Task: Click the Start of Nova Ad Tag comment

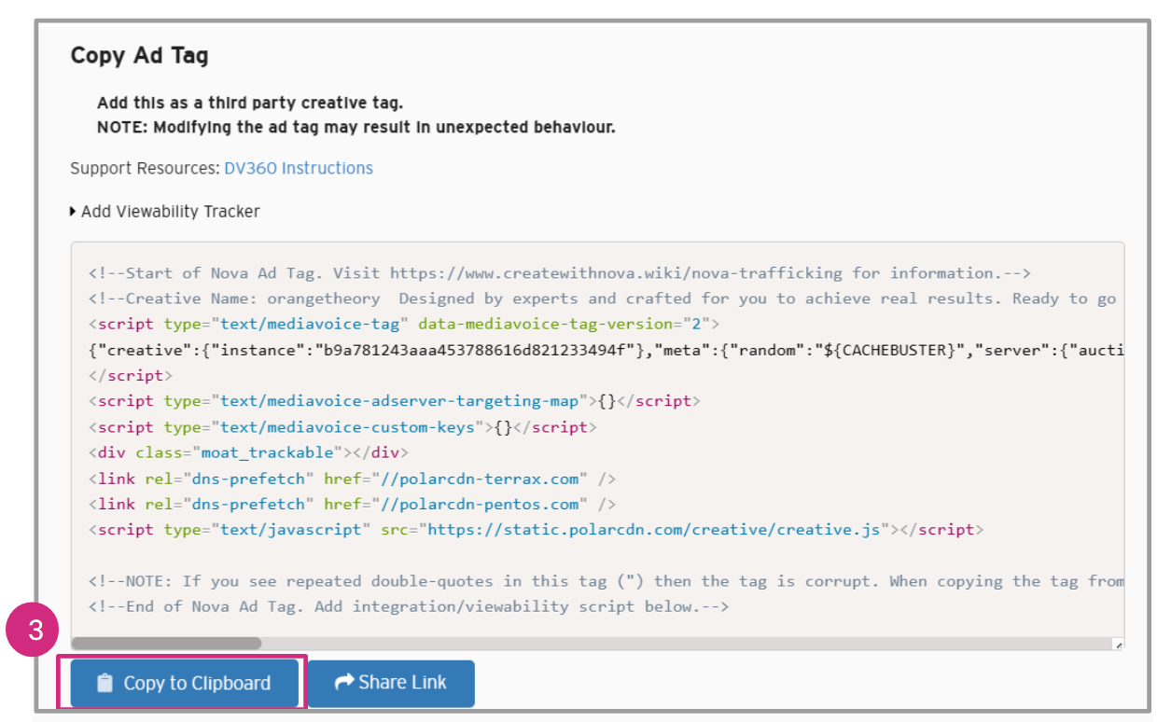Action: 558,273
